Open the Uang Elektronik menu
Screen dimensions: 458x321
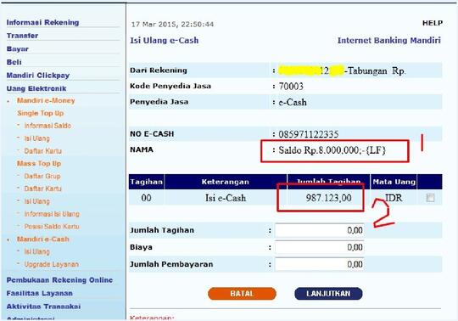[36, 88]
